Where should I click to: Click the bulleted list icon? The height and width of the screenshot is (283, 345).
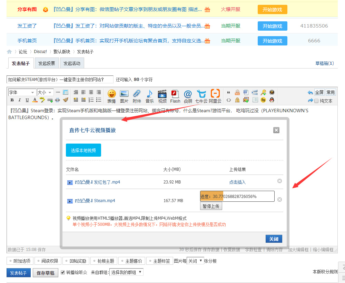99,100
